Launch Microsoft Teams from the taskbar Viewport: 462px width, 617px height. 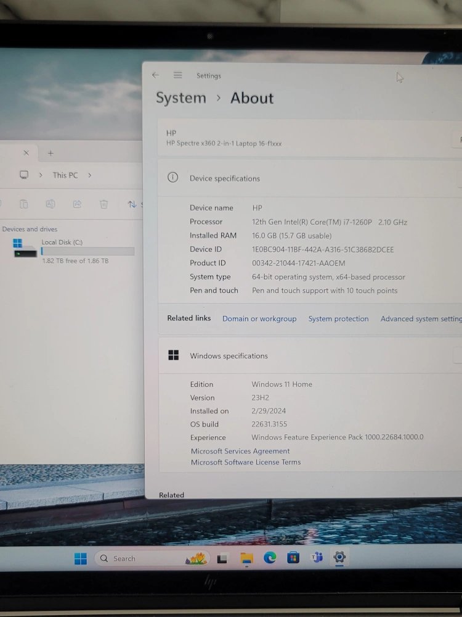pos(317,558)
